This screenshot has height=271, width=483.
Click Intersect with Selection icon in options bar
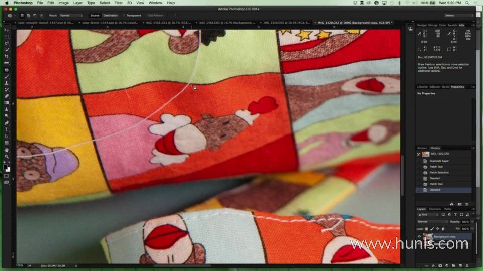coord(41,15)
